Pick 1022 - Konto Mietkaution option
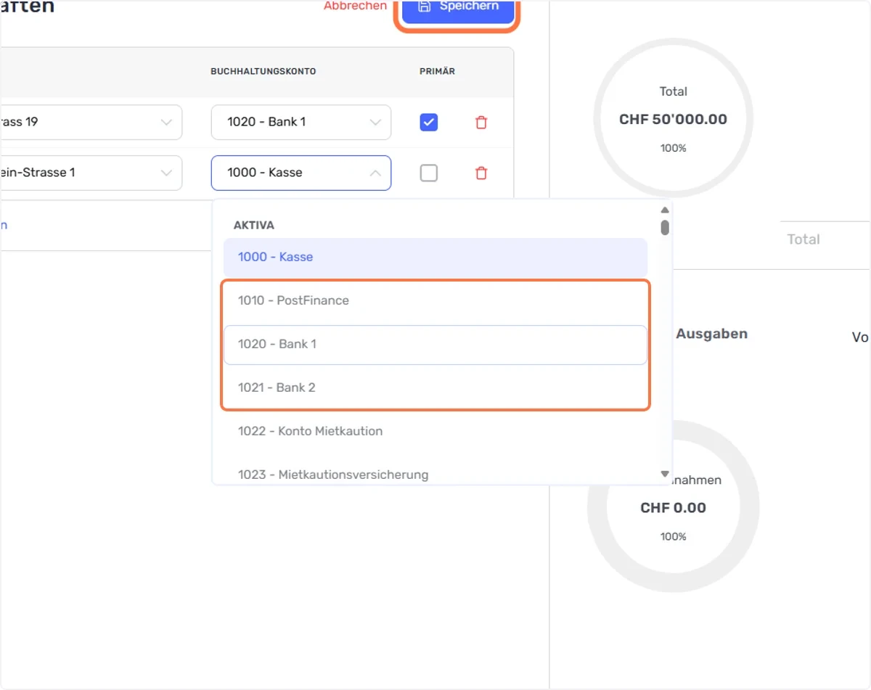The height and width of the screenshot is (690, 871). tap(435, 431)
